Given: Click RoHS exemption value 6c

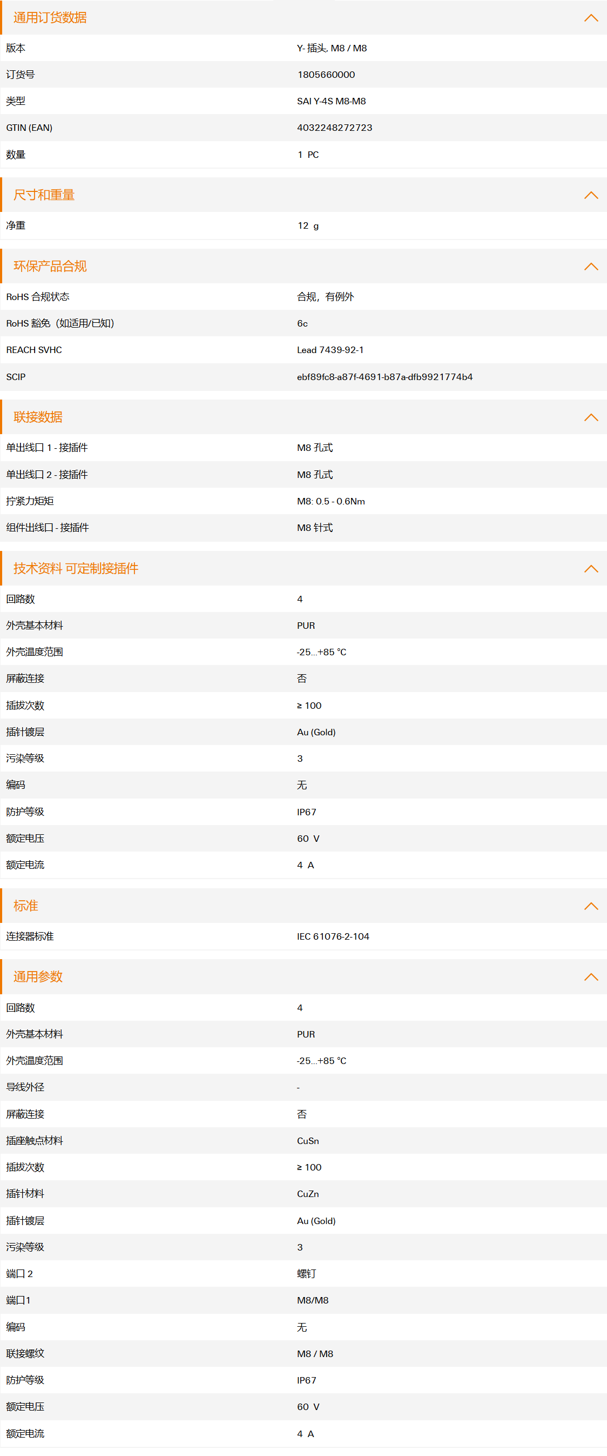Looking at the screenshot, I should click(302, 324).
